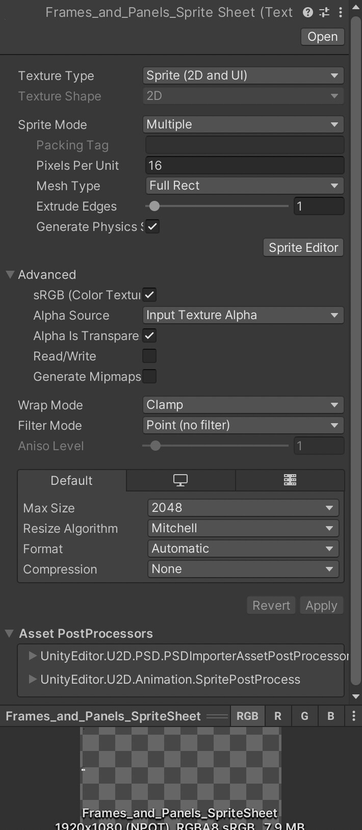Click inside the Packing Tag input field
This screenshot has width=362, height=830.
click(x=244, y=145)
